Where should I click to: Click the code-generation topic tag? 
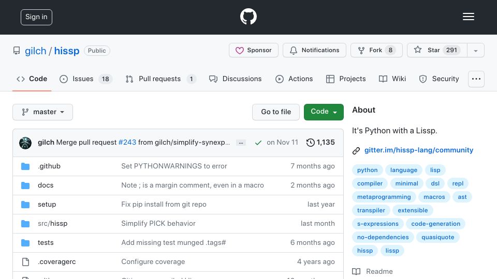tap(435, 224)
